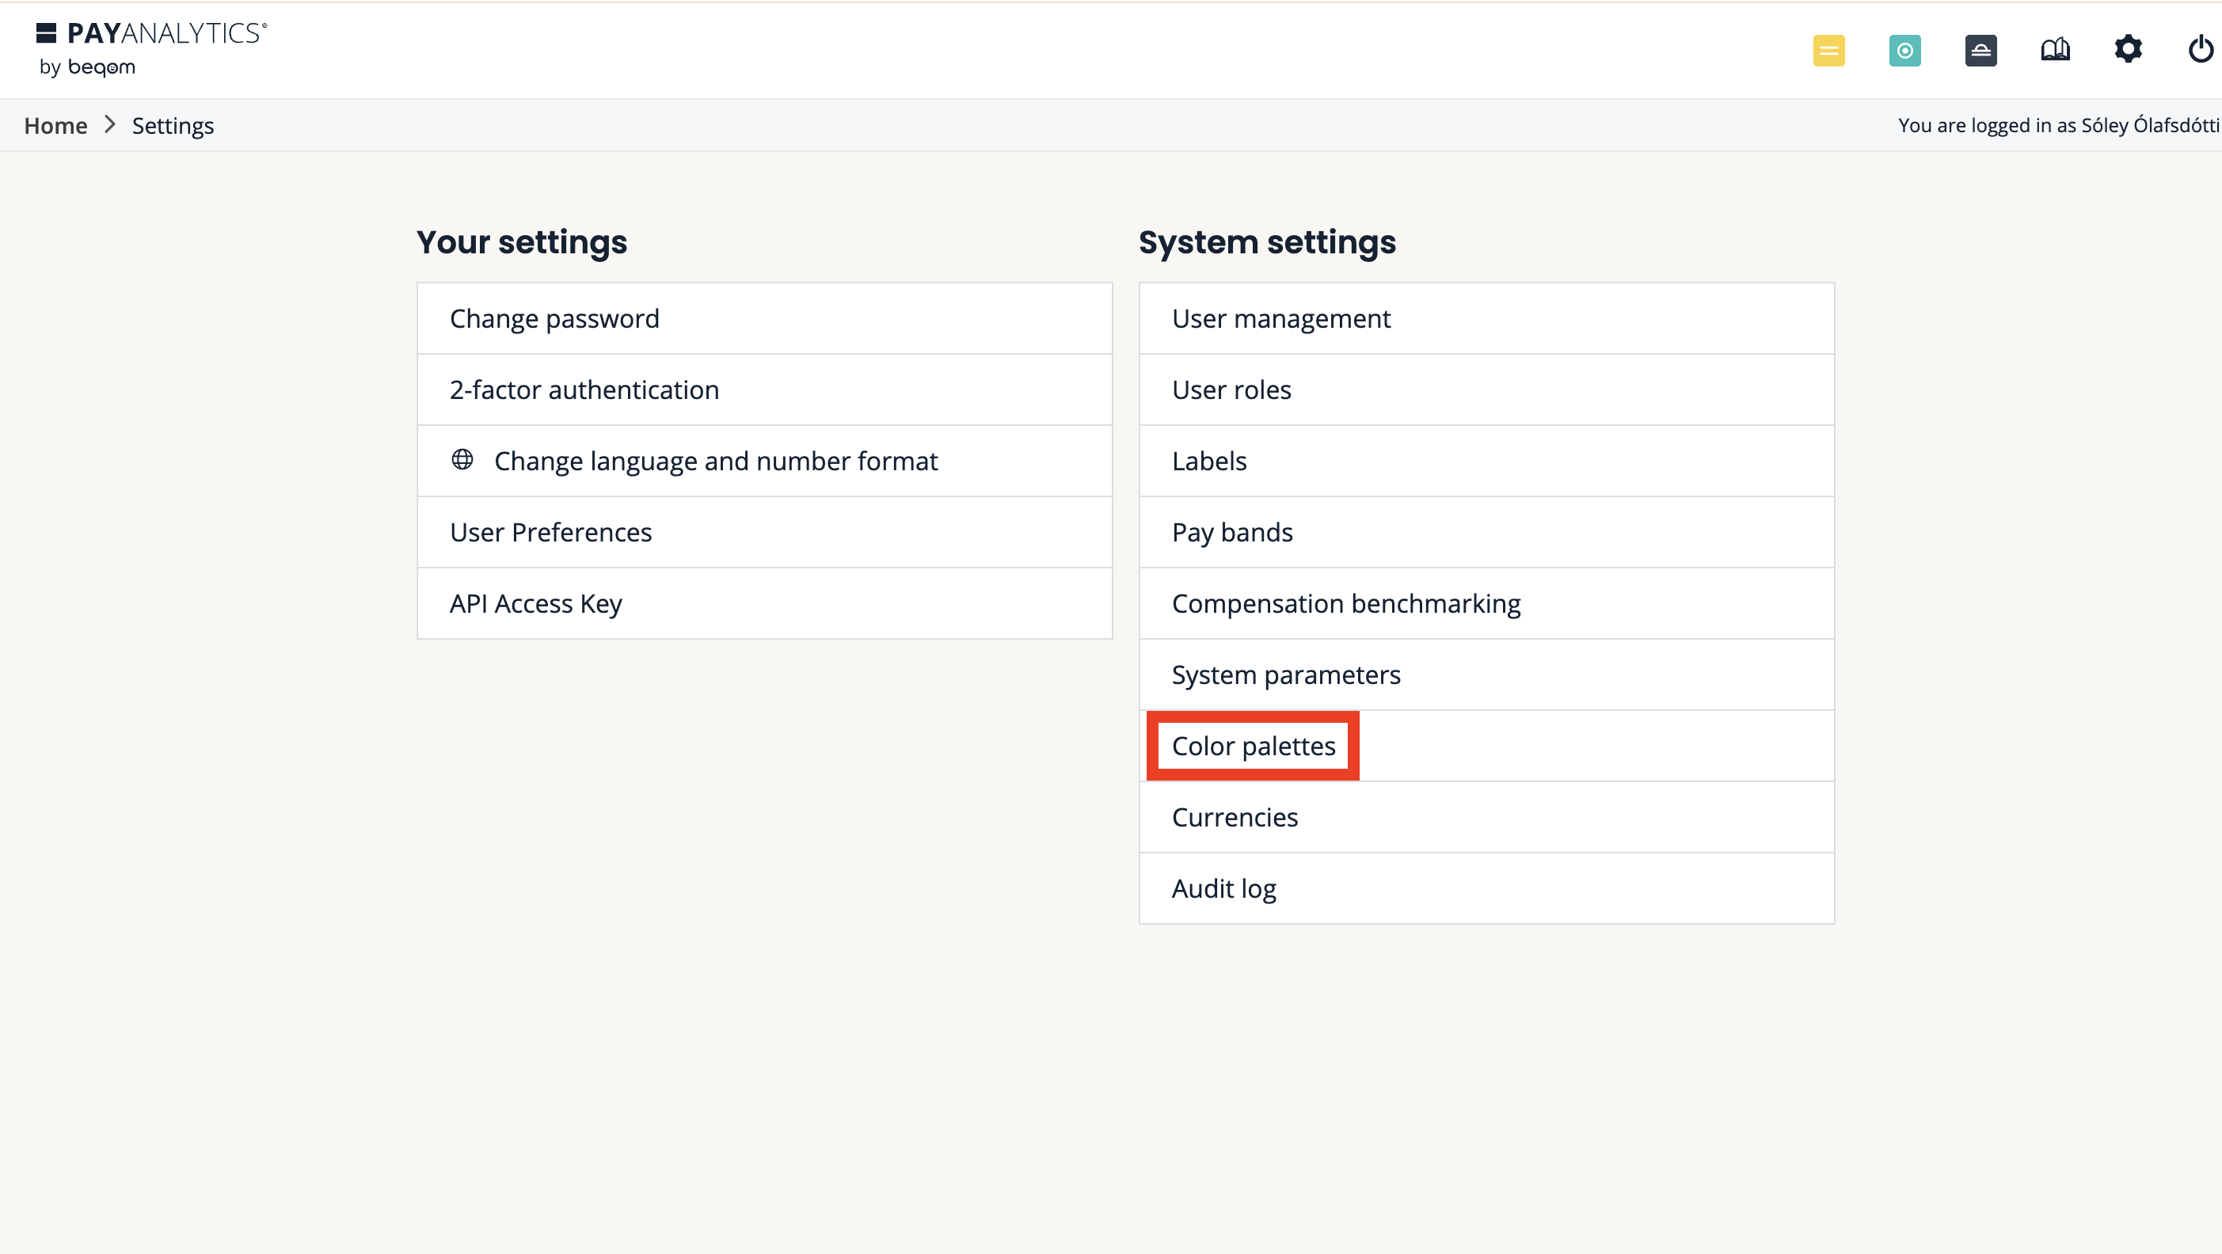This screenshot has height=1254, width=2222.
Task: Click the settings gear icon
Action: point(2128,49)
